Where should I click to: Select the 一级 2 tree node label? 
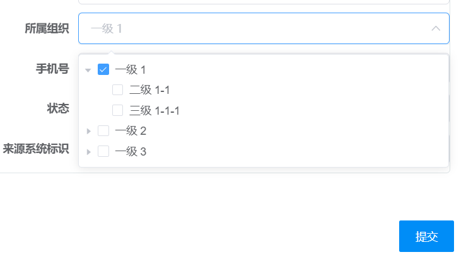click(x=131, y=131)
